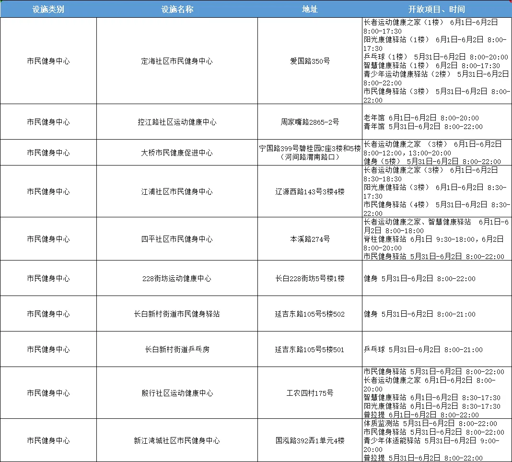Click the 228街坊运动健康中心 name cell

(177, 278)
